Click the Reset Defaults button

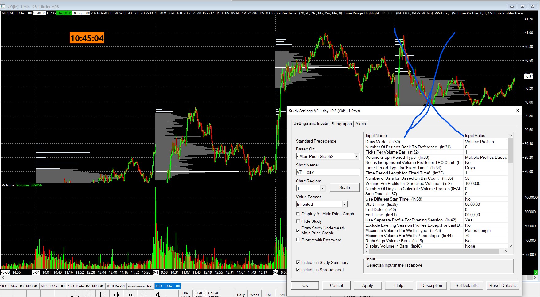tap(503, 285)
